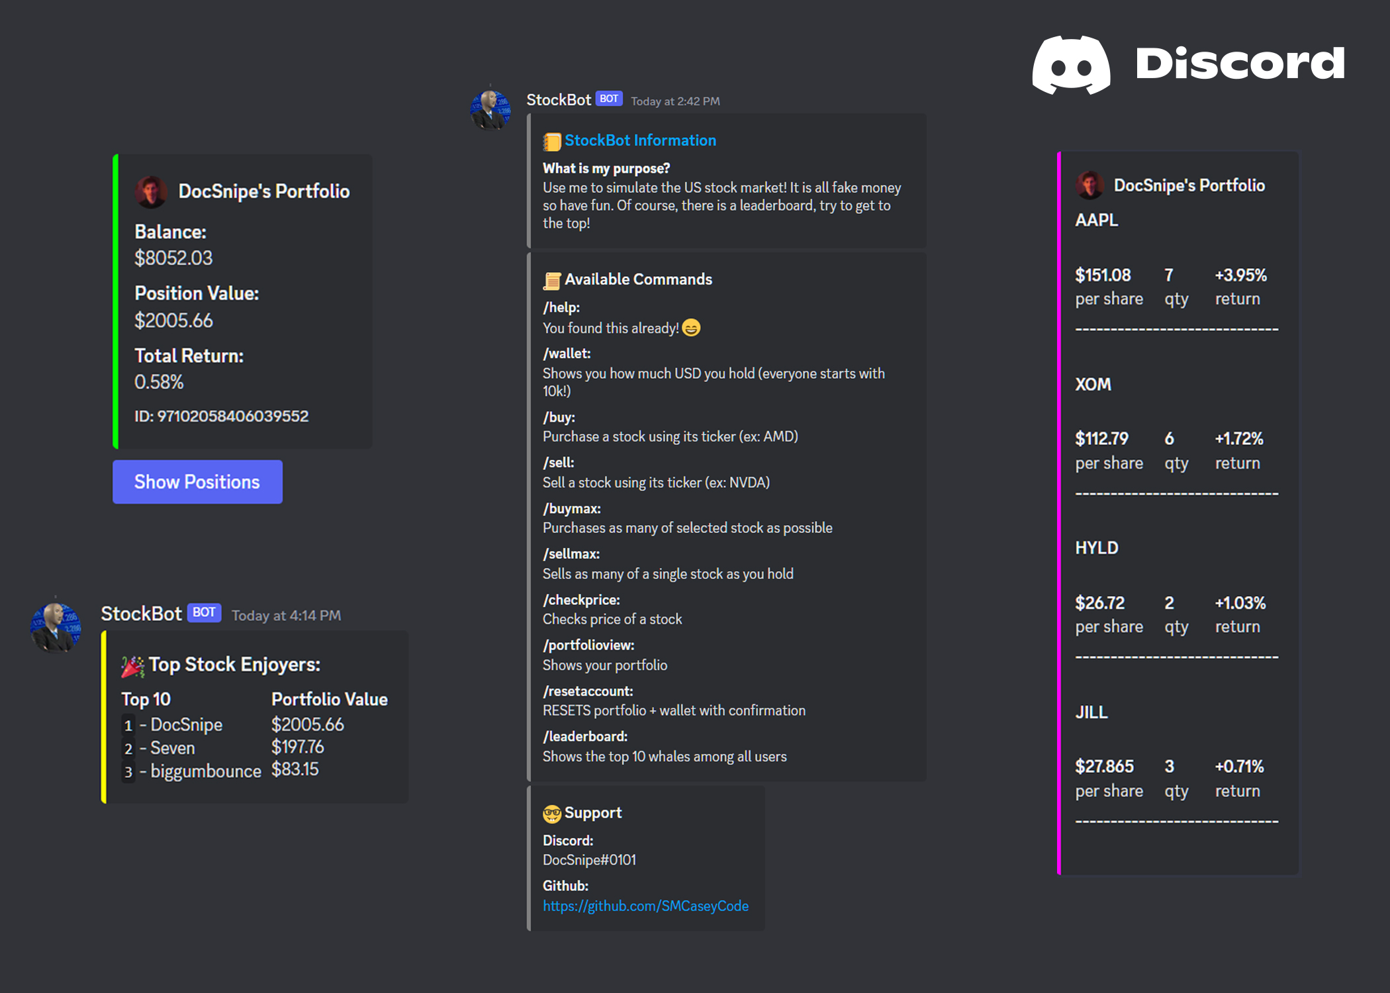Click DocSnipe avatar in balance portfolio card
The image size is (1390, 993).
(151, 191)
